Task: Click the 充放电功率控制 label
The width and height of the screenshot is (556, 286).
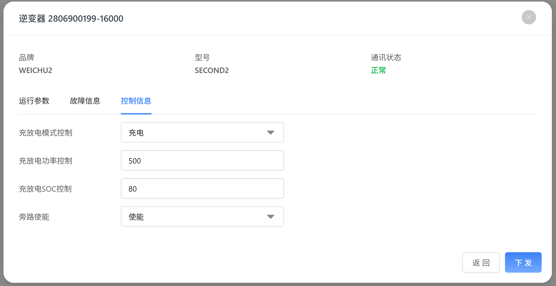Action: point(46,161)
